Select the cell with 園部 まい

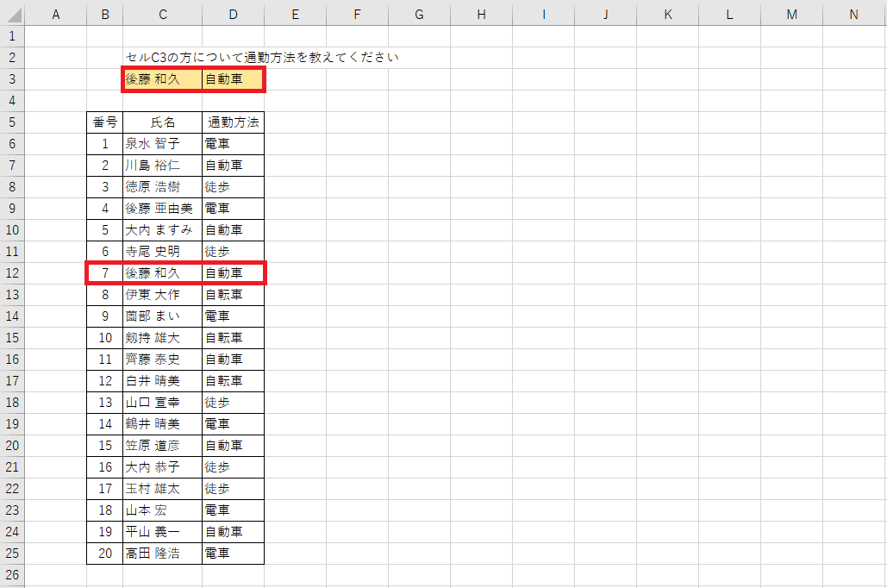tap(162, 316)
